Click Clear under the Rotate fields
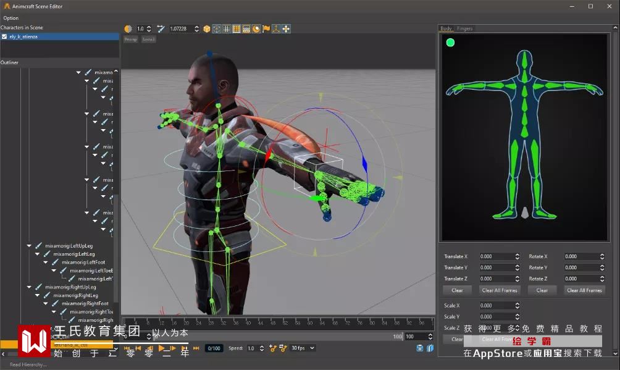Screen dimensions: 620x370 point(542,290)
